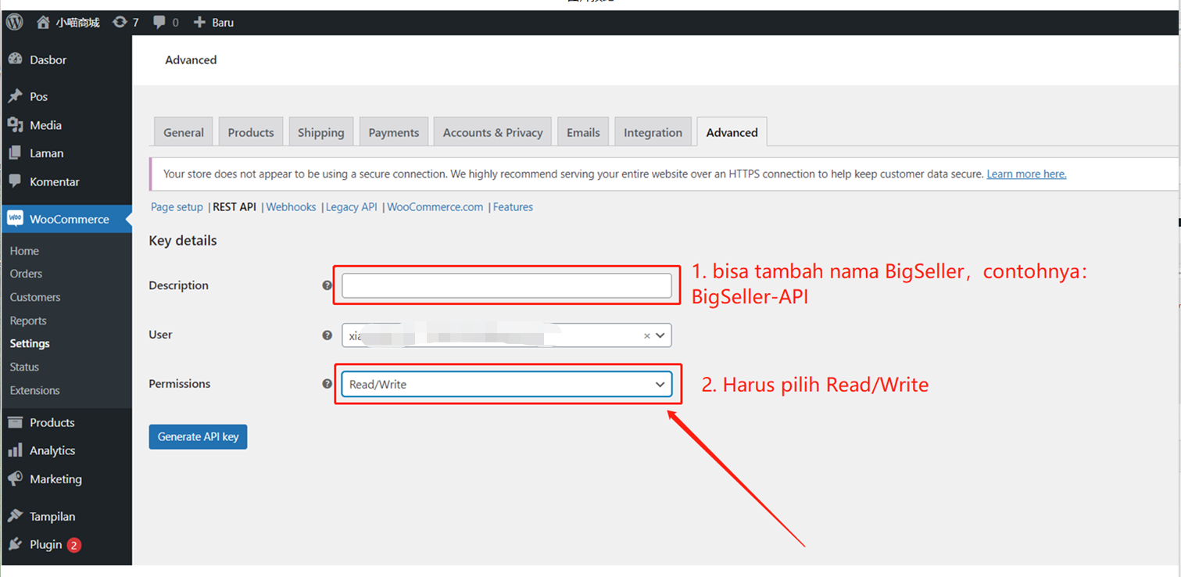Switch to the Payments tab
Viewport: 1181px width, 577px height.
(394, 132)
